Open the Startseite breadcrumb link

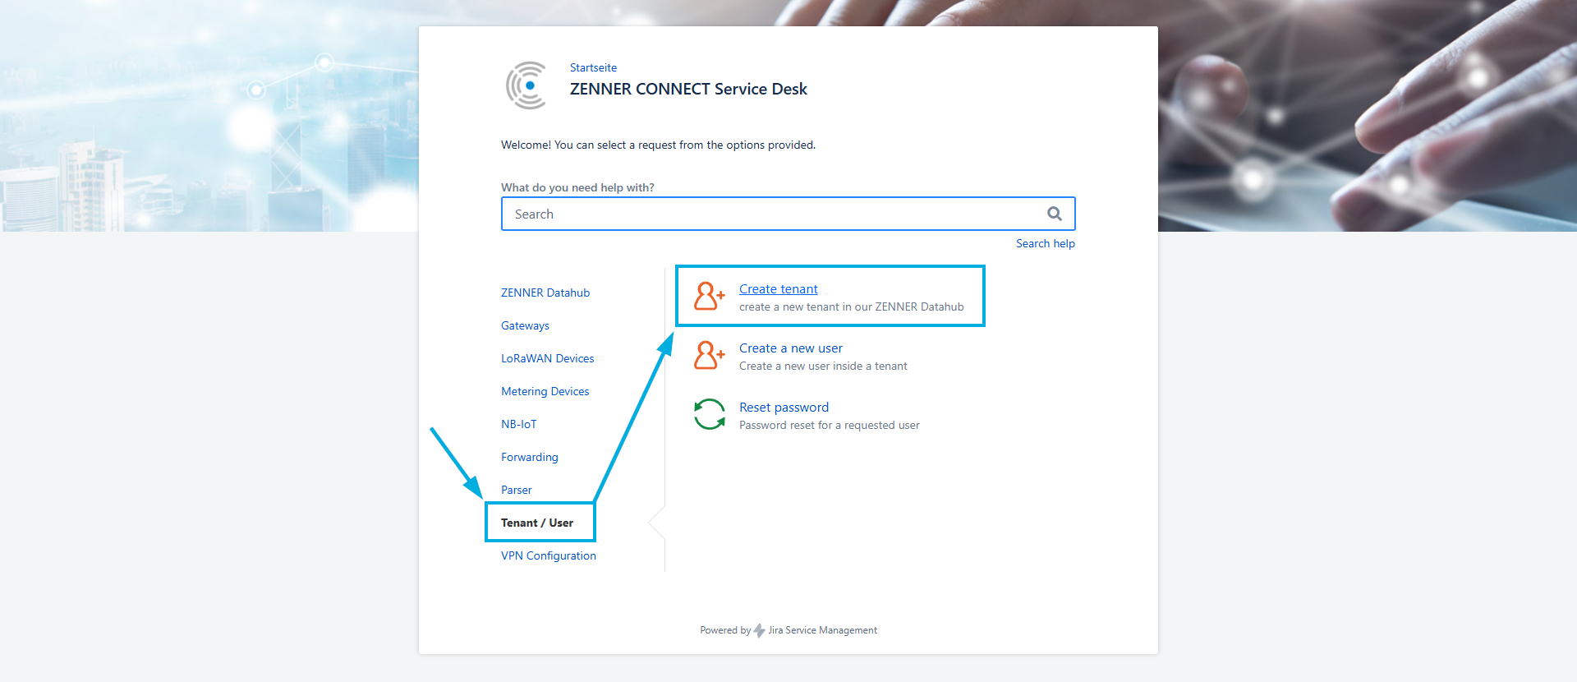point(593,67)
